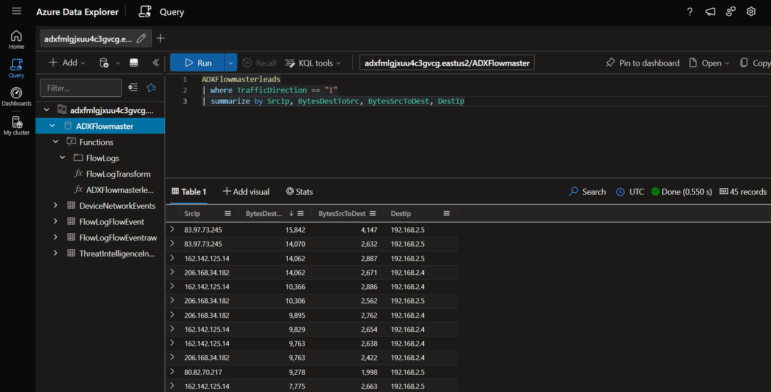Click the 45 records indicator
Screen dimensions: 771x392
tap(743, 191)
